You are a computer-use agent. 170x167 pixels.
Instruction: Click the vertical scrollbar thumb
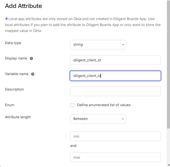click(168, 64)
